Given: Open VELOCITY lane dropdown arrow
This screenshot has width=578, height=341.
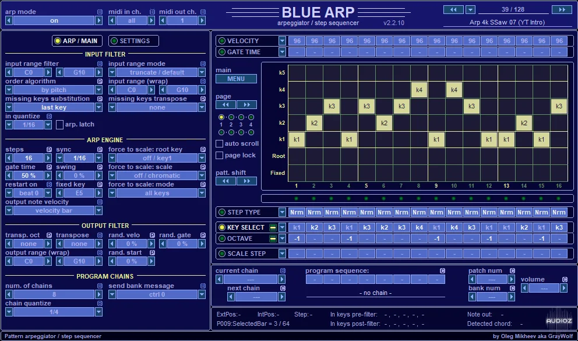Looking at the screenshot, I should pos(282,41).
